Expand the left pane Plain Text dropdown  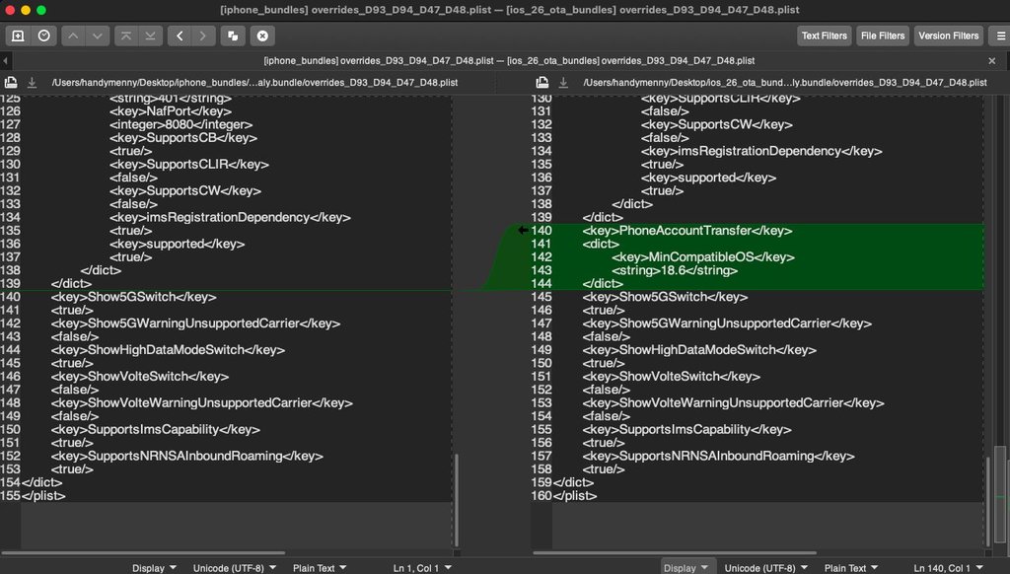(x=320, y=568)
